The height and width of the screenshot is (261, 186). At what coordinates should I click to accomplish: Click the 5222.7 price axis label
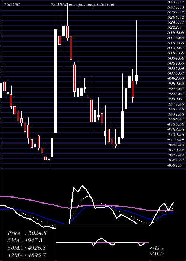(x=174, y=28)
